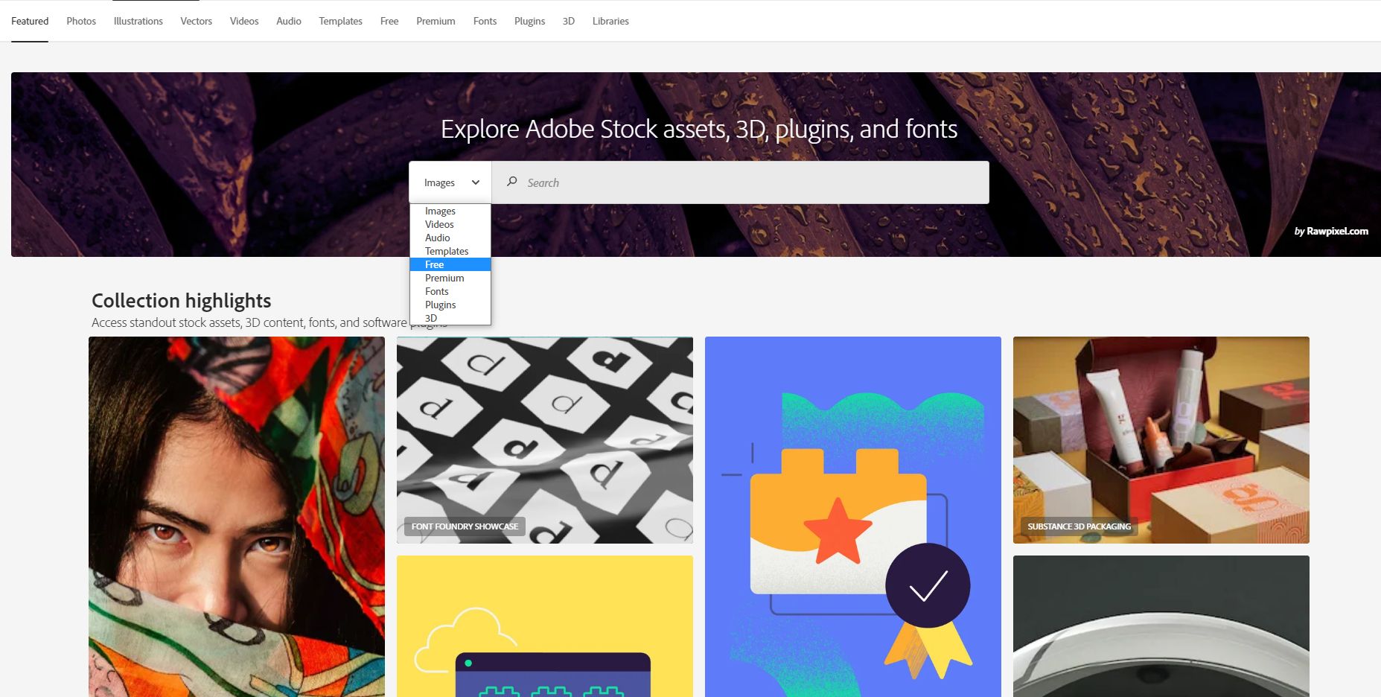Choose Fonts in the dropdown list
The image size is (1381, 697).
(x=450, y=291)
